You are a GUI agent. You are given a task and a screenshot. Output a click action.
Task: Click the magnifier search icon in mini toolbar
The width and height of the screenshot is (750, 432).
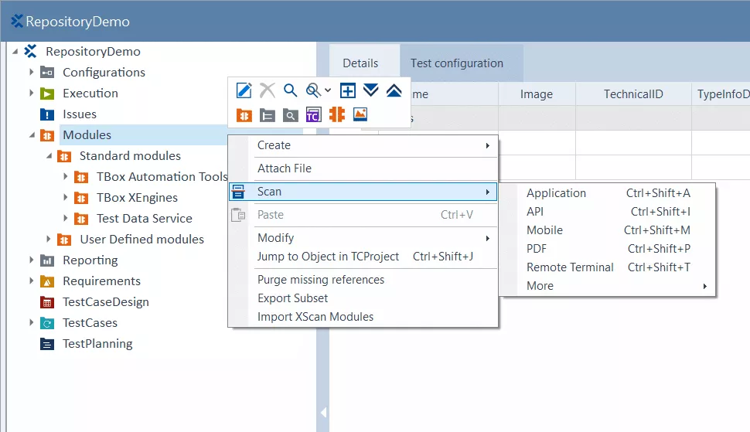290,91
